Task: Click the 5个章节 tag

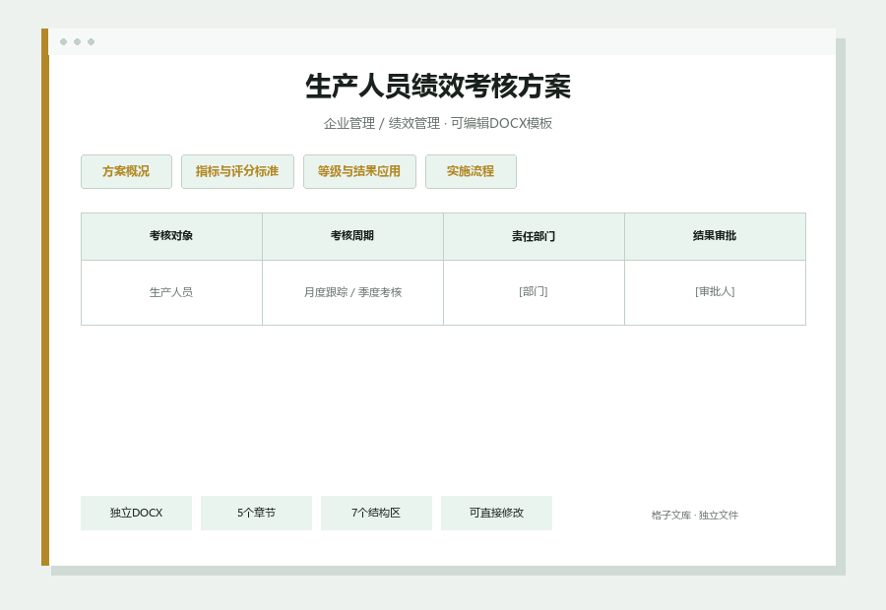Action: coord(256,513)
